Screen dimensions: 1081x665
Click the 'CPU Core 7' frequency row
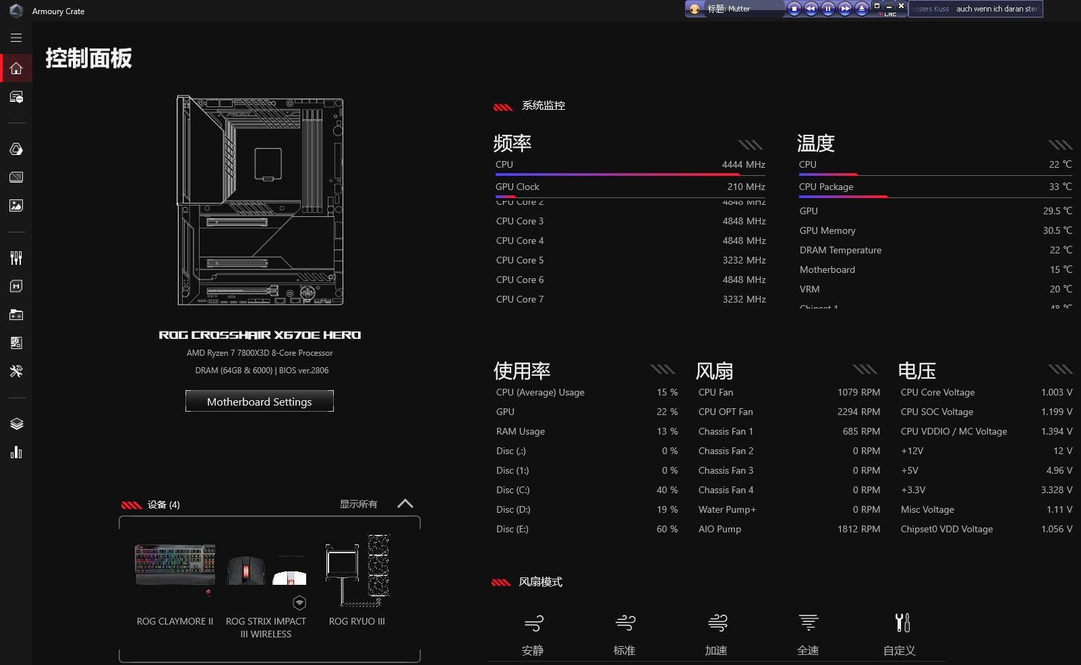[x=631, y=299]
